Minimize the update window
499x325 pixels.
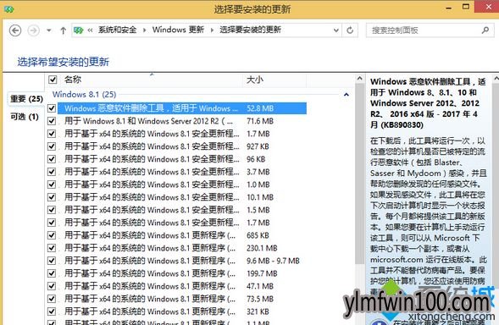448,8
